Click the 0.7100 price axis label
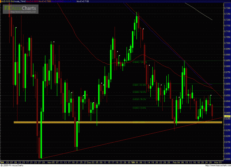The width and height of the screenshot is (231, 167). (x=227, y=31)
